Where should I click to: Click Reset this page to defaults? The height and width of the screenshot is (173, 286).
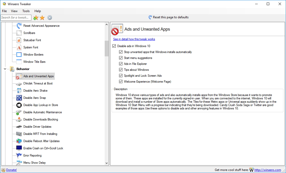tap(168, 17)
